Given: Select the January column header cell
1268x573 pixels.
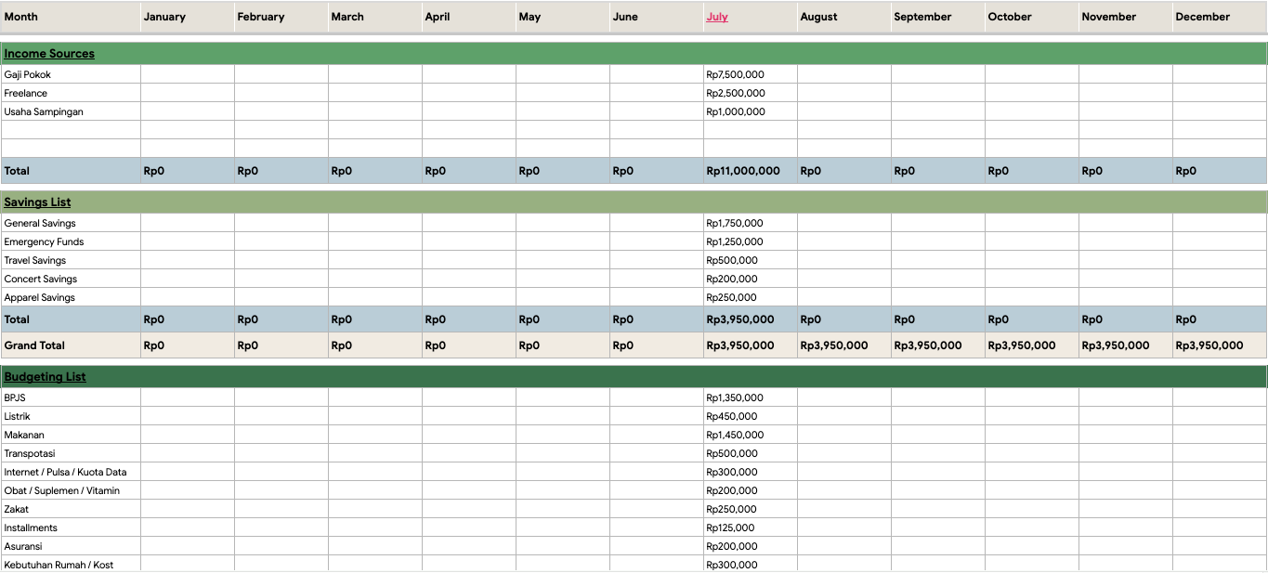Looking at the screenshot, I should (x=187, y=17).
